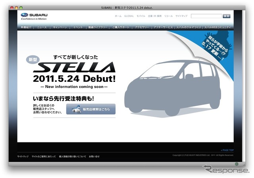254x178 pixels.
Task: Jump to PAGE TOP link
Action: click(x=227, y=150)
